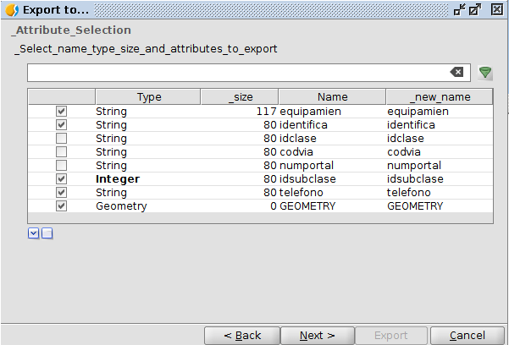Screen dimensions: 509x345
Task: Click the filter funnel icon
Action: coord(485,73)
